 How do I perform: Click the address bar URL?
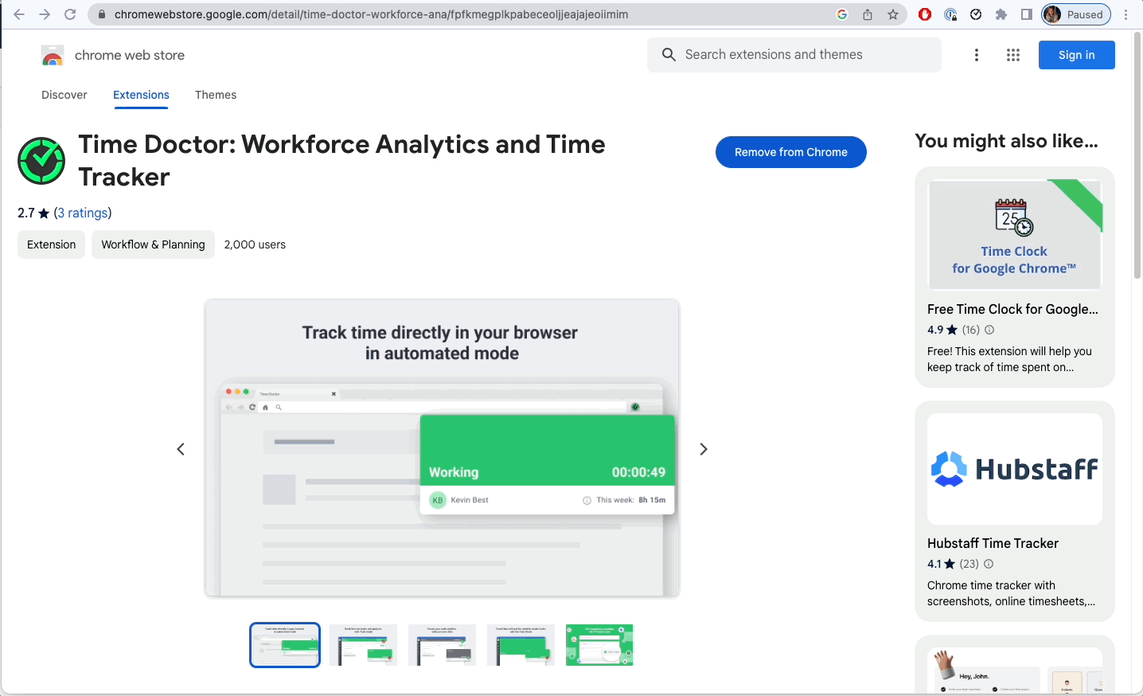point(371,14)
